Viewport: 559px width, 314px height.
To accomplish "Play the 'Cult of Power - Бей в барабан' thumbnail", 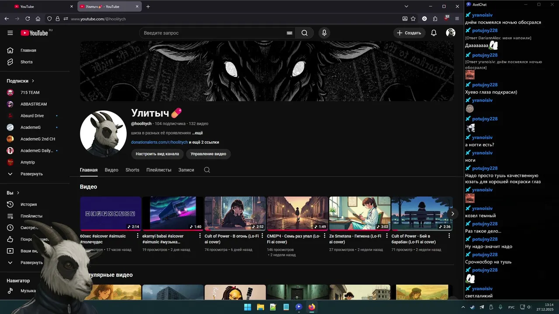I will pos(422,213).
